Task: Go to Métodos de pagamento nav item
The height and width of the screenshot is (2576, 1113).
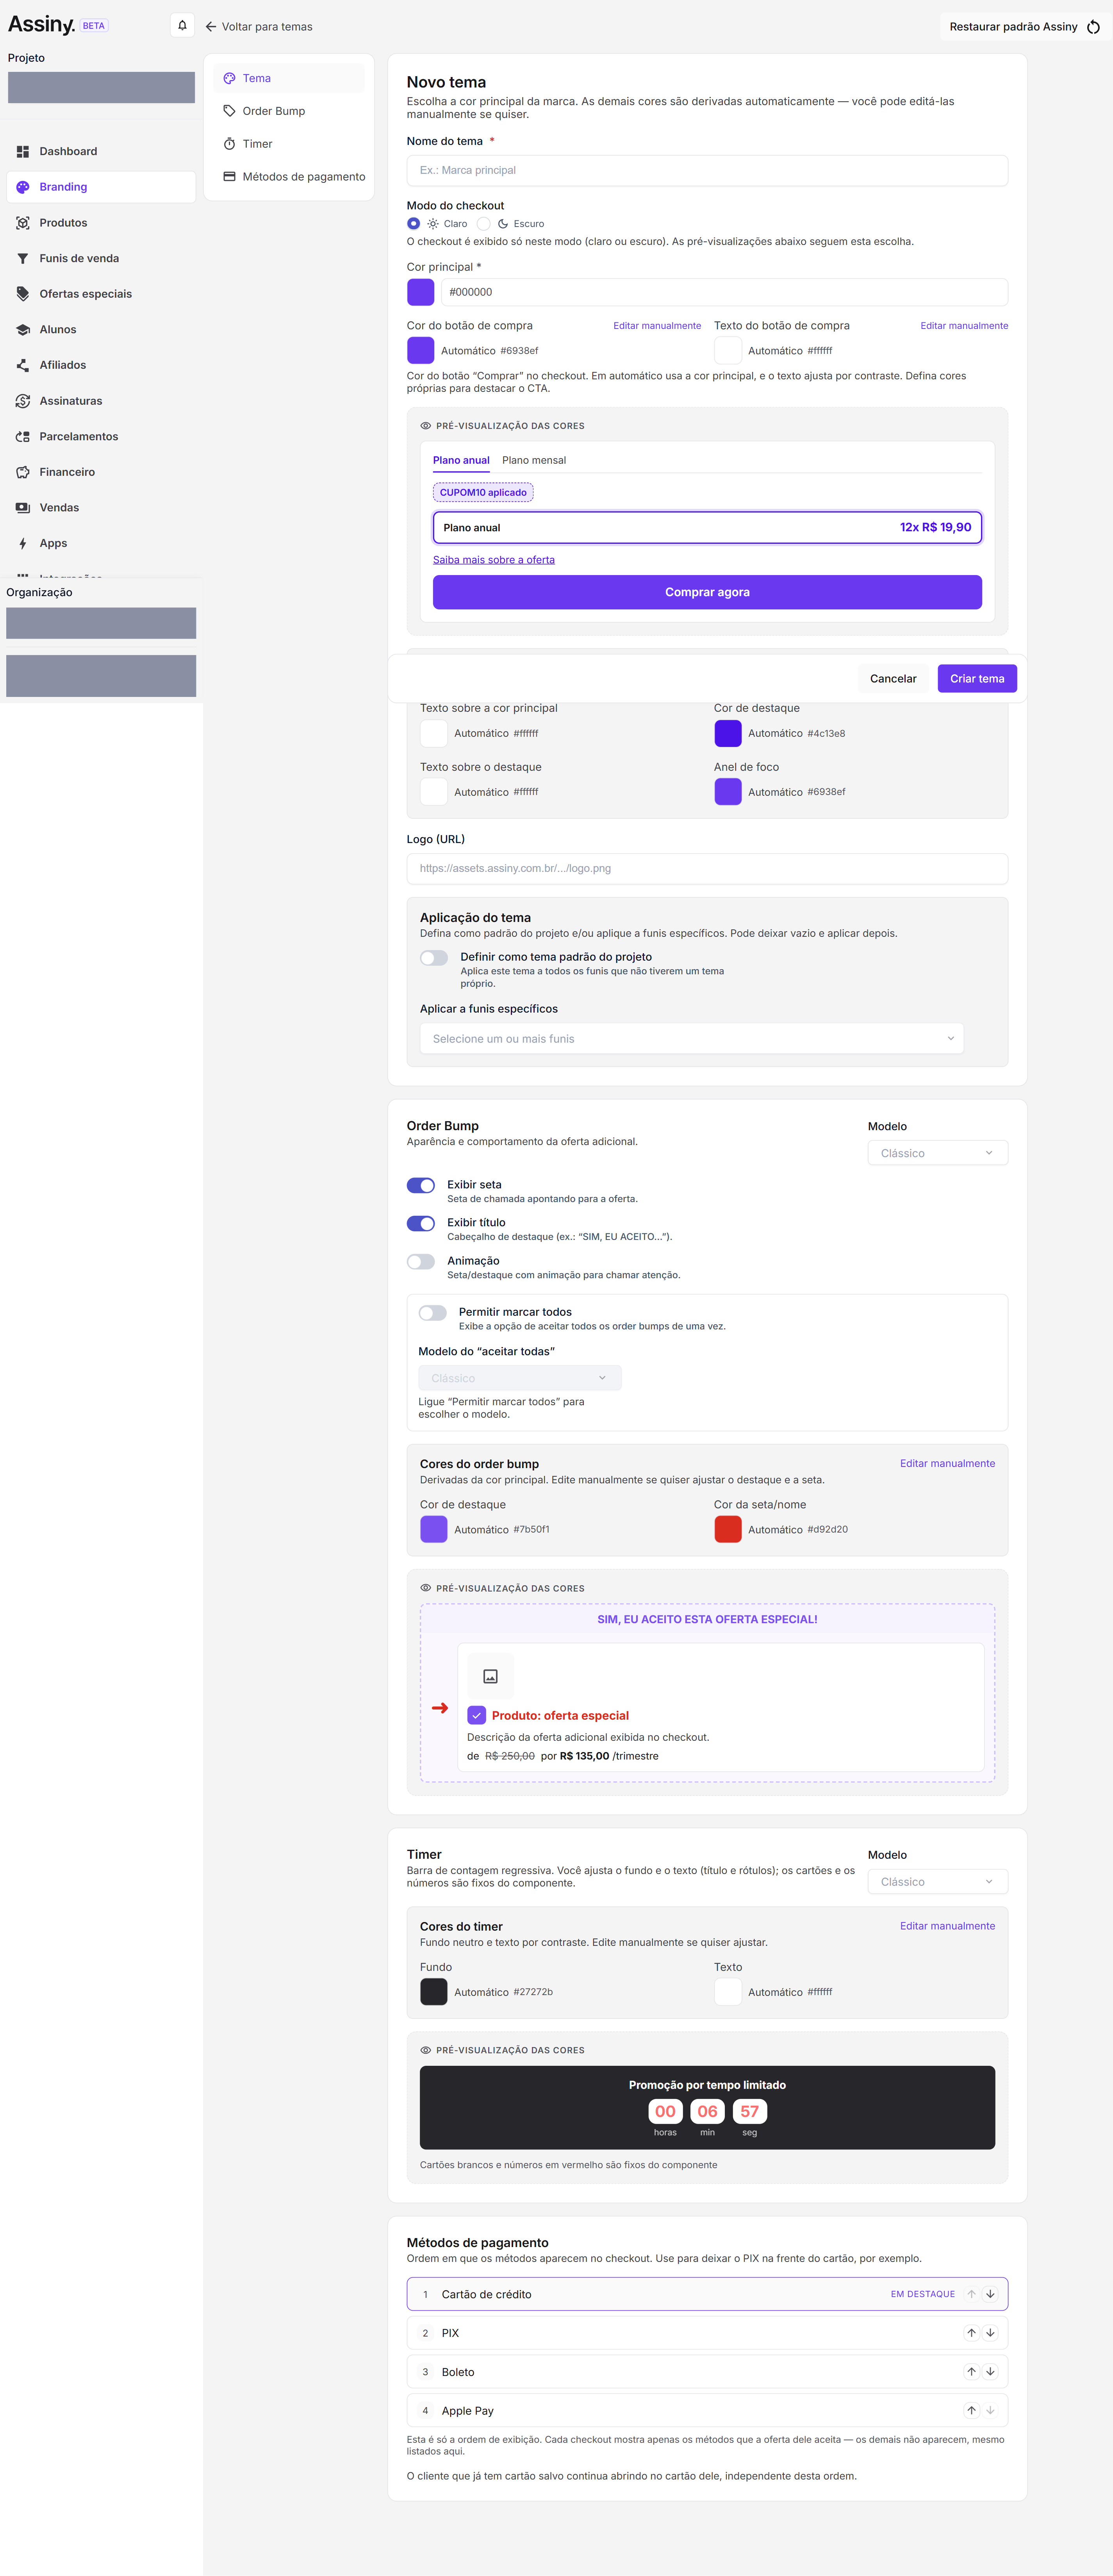Action: coord(289,176)
